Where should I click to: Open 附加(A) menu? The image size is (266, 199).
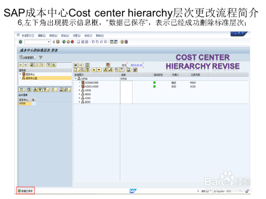pyautogui.click(x=65, y=36)
